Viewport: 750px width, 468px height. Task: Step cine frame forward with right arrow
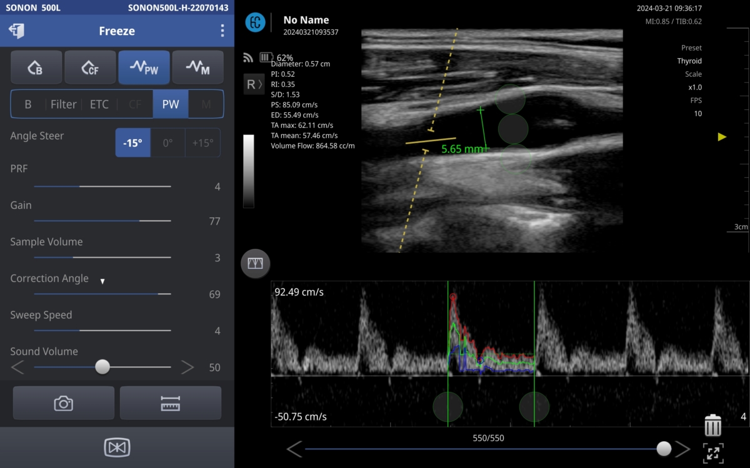(x=682, y=449)
